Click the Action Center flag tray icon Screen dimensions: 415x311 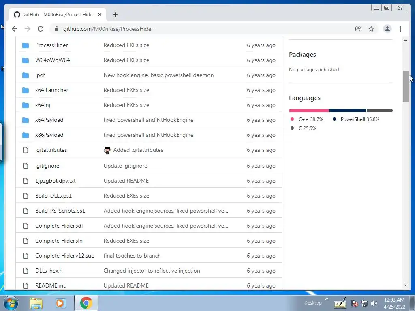[x=355, y=303]
